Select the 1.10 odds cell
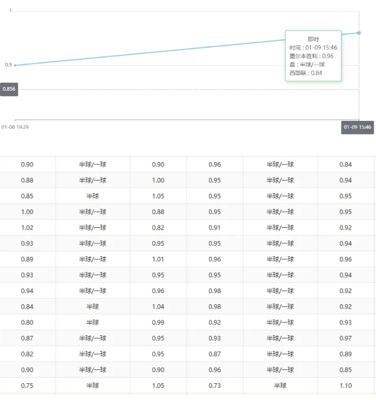The width and height of the screenshot is (376, 400). tap(345, 386)
